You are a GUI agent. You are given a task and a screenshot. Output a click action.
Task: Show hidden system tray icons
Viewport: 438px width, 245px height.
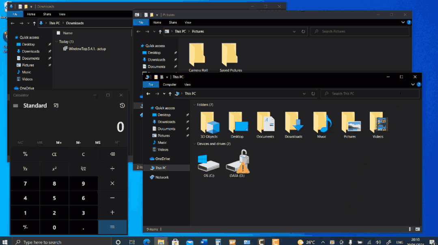323,242
